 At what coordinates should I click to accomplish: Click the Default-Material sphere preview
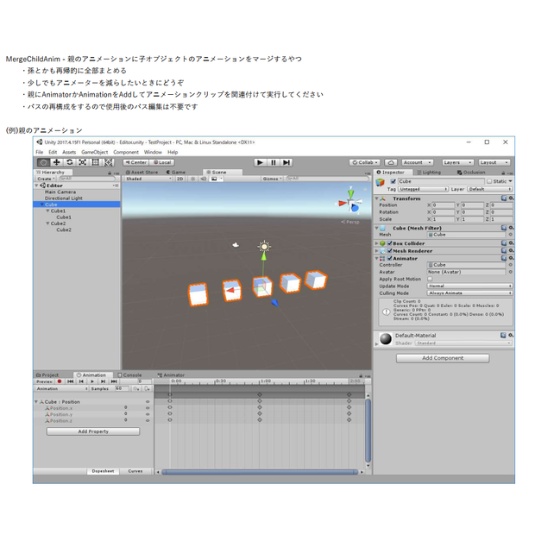click(386, 339)
